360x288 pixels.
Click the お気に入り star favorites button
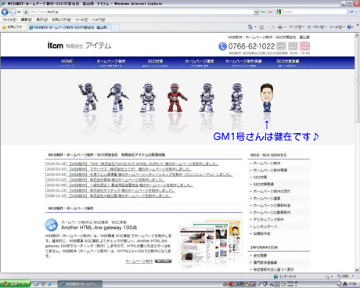12,27
